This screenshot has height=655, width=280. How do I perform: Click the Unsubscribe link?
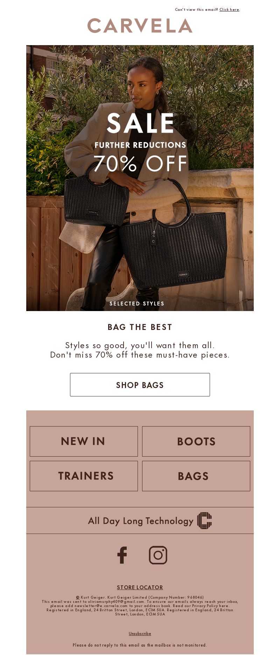[140, 633]
